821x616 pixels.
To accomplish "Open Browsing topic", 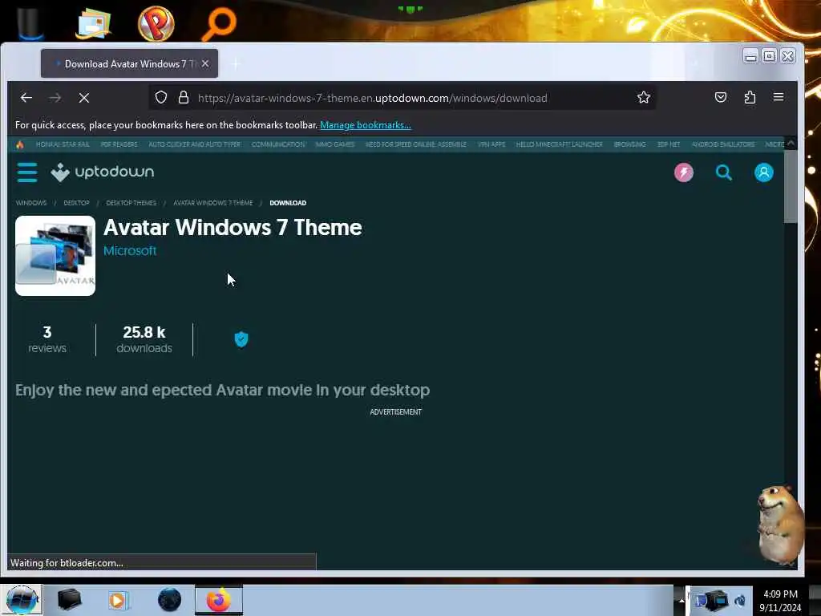I will point(630,144).
